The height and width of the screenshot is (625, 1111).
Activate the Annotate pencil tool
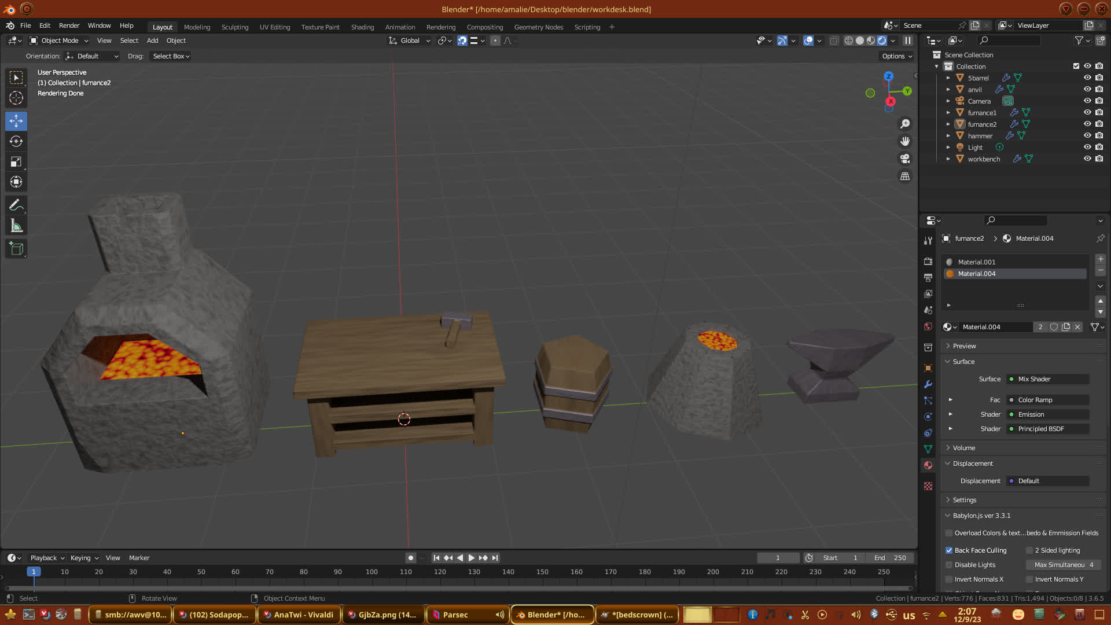point(16,205)
